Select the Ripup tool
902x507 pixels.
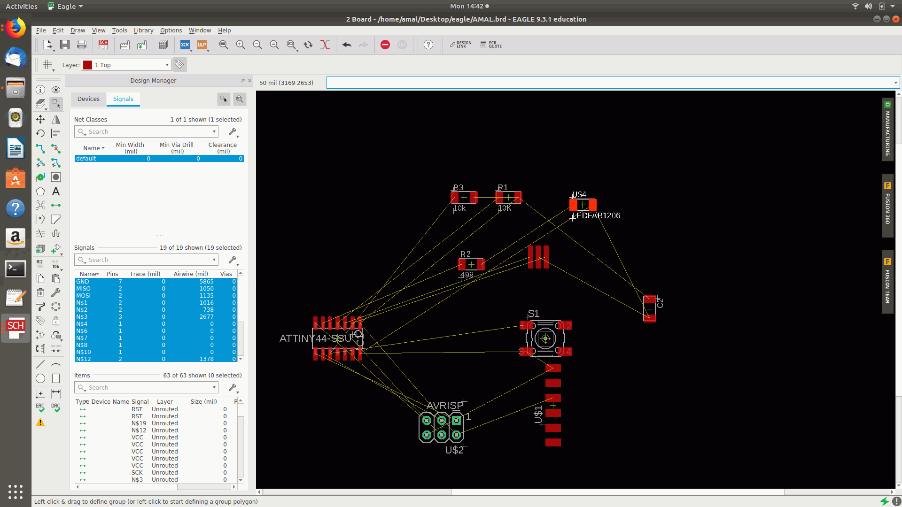(x=56, y=149)
